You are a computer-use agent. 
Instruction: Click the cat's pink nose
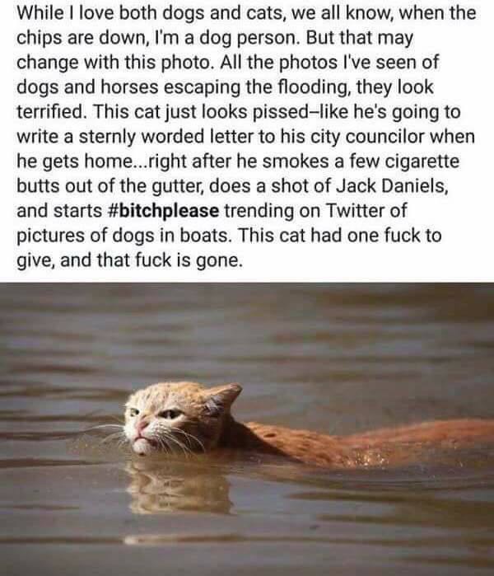142,427
